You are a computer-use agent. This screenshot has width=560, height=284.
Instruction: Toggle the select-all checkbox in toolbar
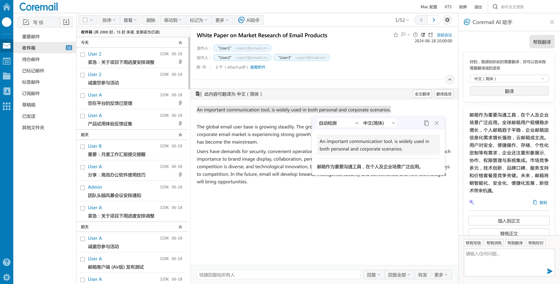coord(85,20)
